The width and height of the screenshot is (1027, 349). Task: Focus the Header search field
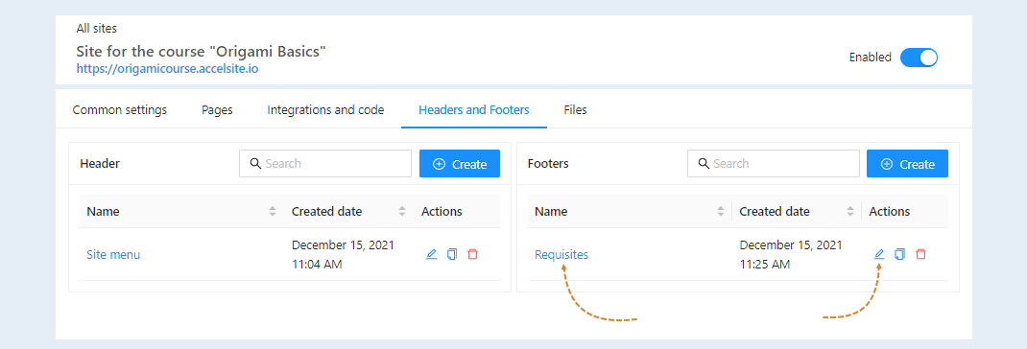click(x=325, y=164)
